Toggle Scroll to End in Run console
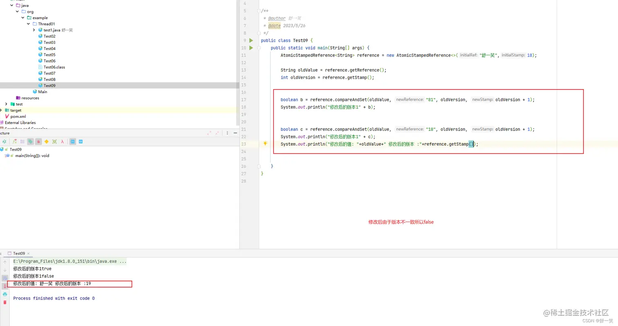Image resolution: width=618 pixels, height=326 pixels. [x=5, y=286]
